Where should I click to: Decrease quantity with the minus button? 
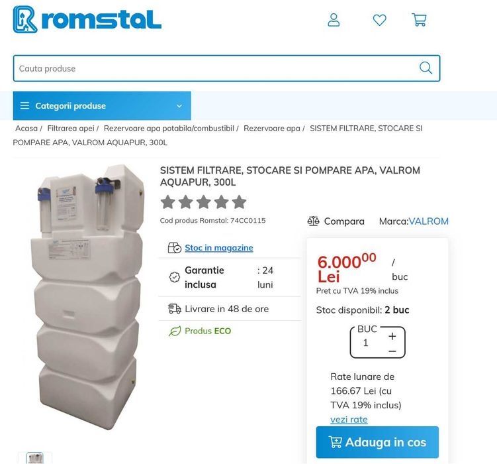(392, 351)
